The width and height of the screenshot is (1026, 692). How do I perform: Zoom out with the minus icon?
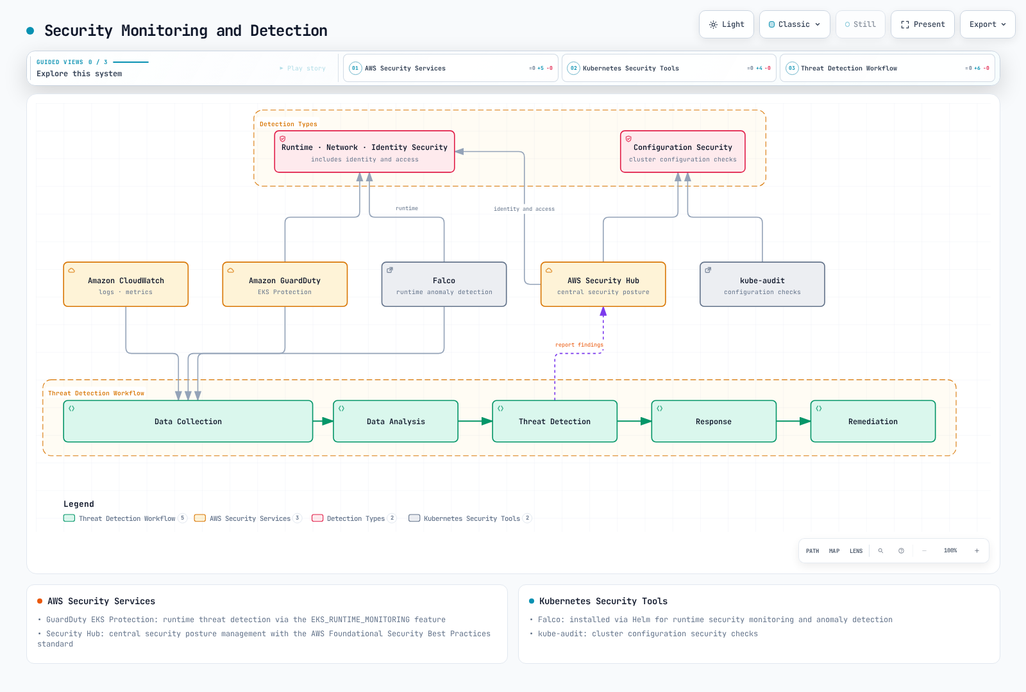(924, 551)
